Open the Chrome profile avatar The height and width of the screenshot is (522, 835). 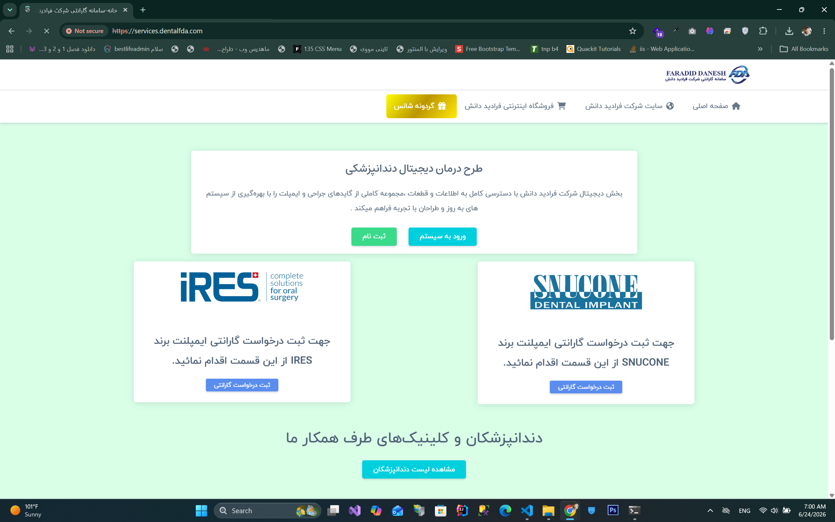[x=806, y=31]
